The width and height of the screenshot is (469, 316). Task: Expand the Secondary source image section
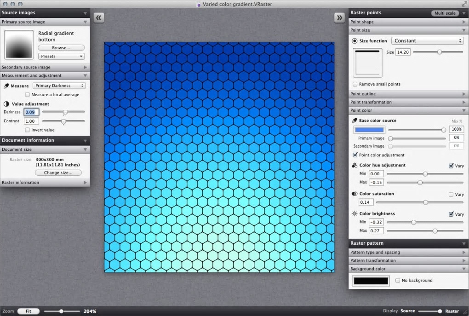click(45, 67)
